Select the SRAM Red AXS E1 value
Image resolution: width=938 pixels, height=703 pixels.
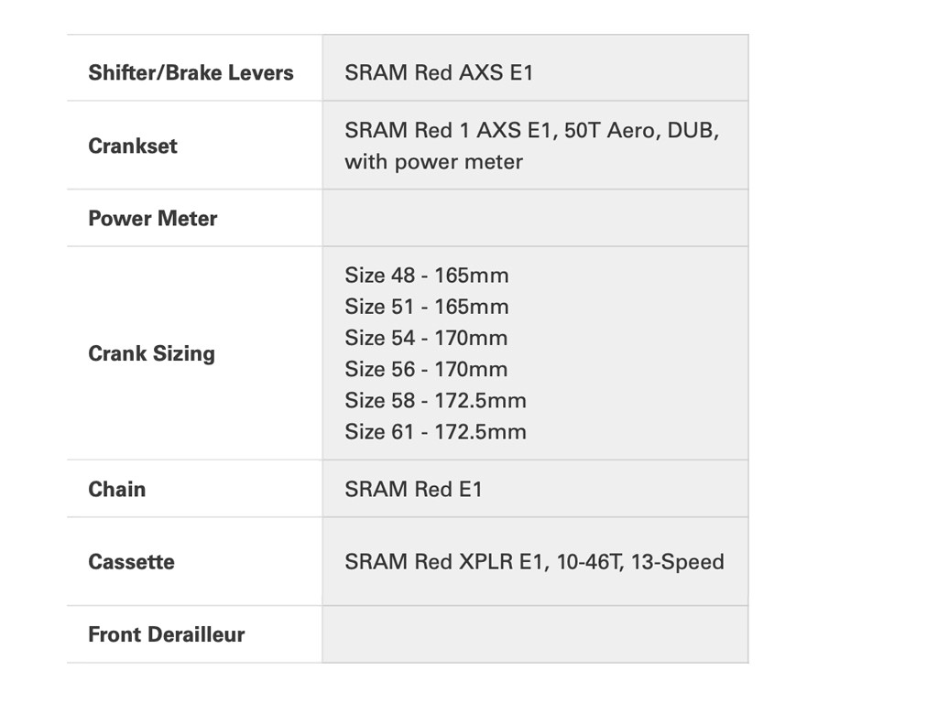(439, 73)
